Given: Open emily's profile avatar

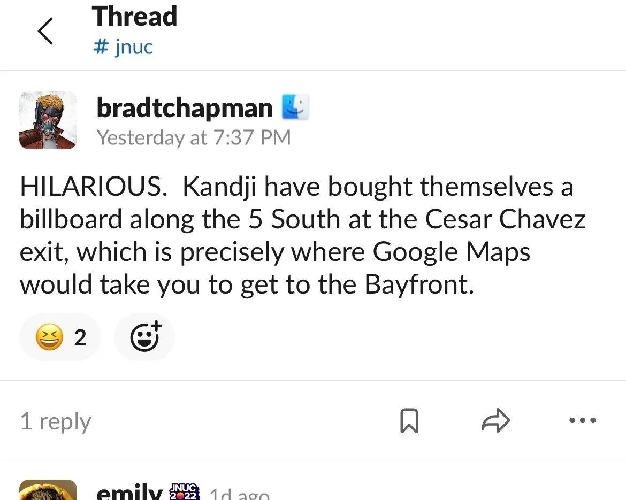Looking at the screenshot, I should click(48, 490).
